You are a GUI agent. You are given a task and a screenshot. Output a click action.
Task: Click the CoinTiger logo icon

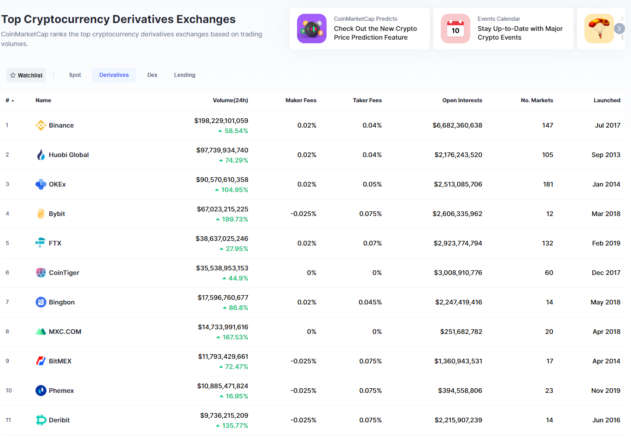tap(41, 273)
